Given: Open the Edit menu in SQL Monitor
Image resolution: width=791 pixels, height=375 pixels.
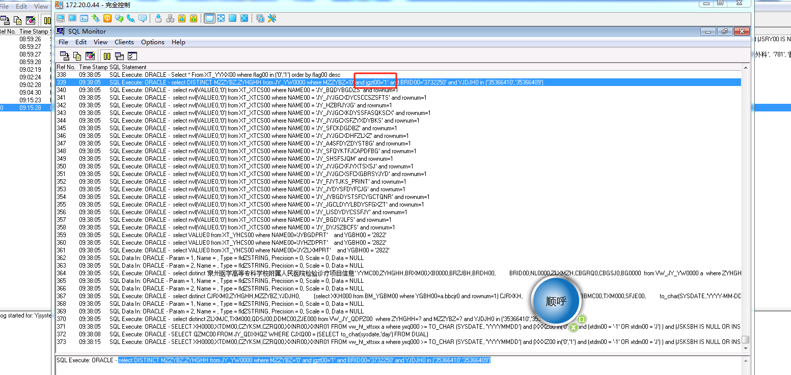Looking at the screenshot, I should click(81, 42).
